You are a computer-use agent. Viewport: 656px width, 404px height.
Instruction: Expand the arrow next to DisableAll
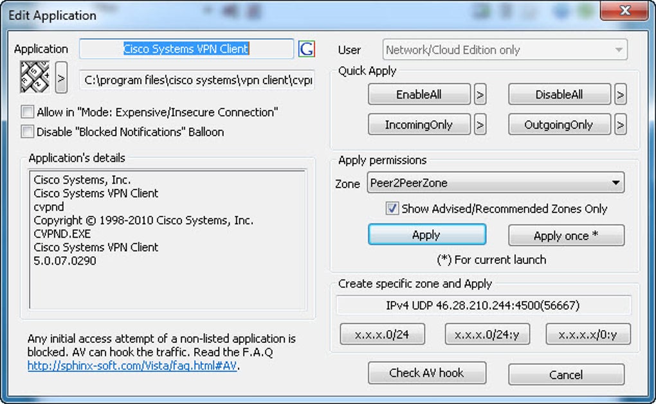(621, 94)
